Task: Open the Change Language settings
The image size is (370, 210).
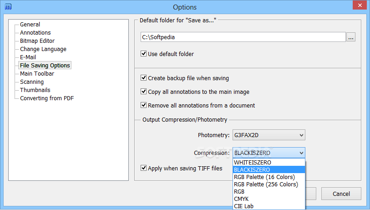Action: pyautogui.click(x=43, y=49)
